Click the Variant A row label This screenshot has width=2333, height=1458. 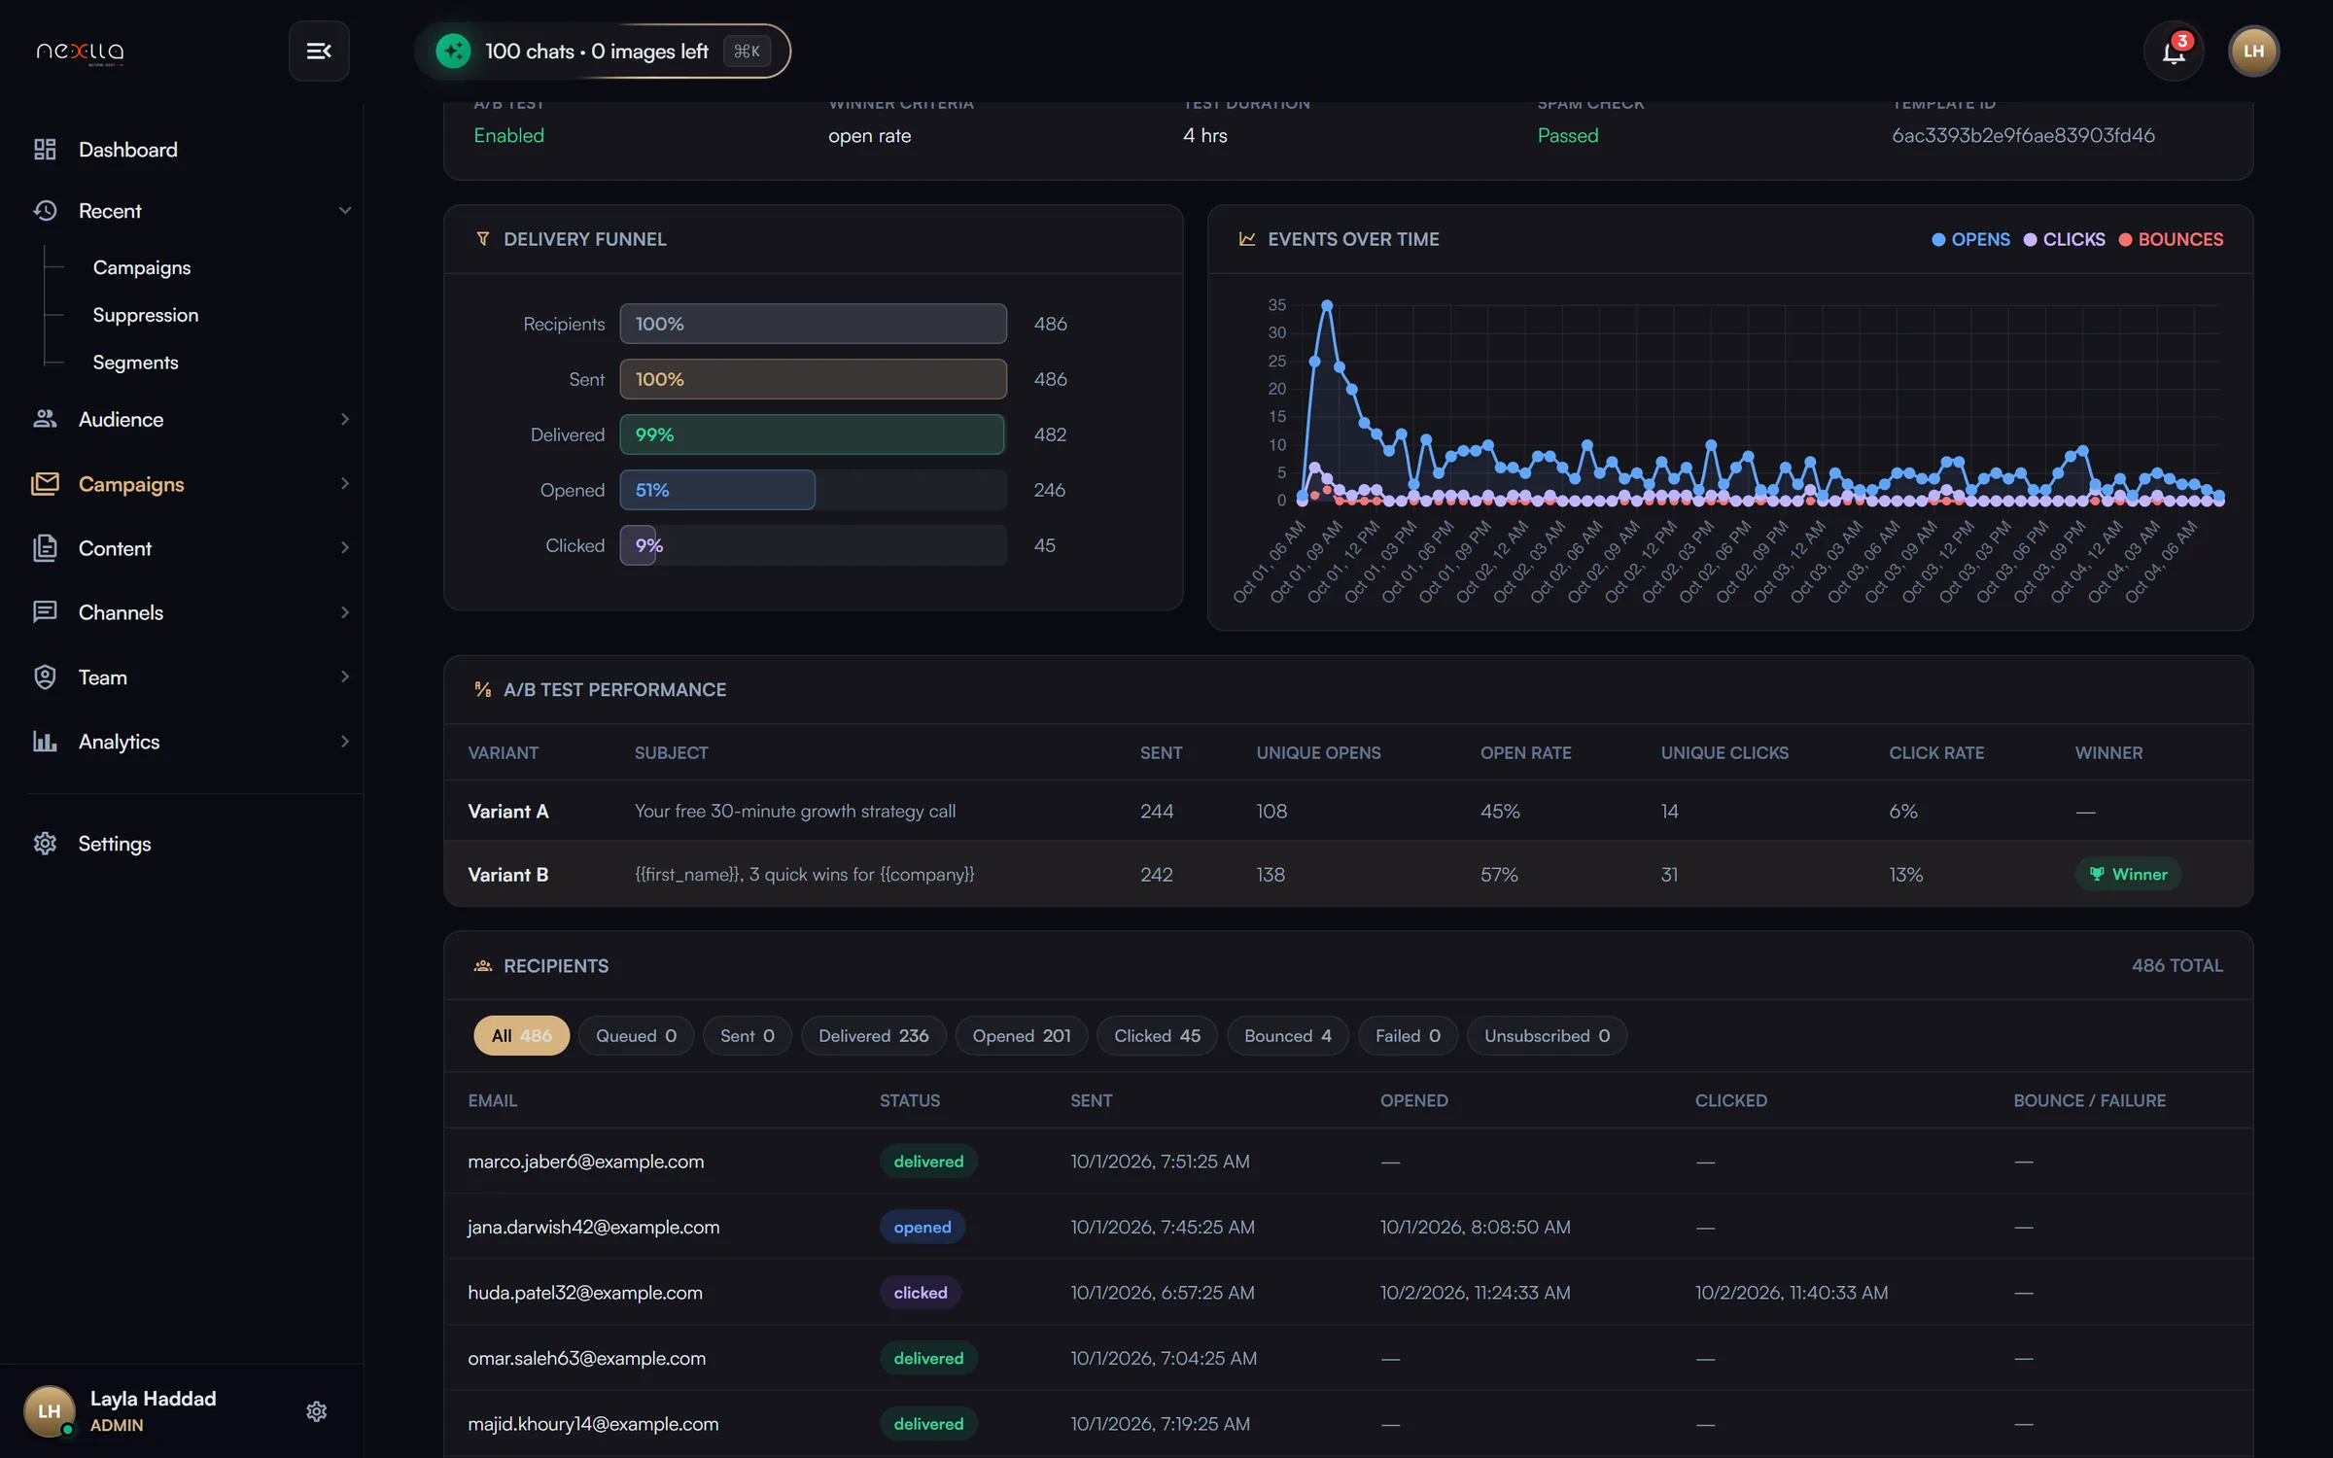point(508,811)
